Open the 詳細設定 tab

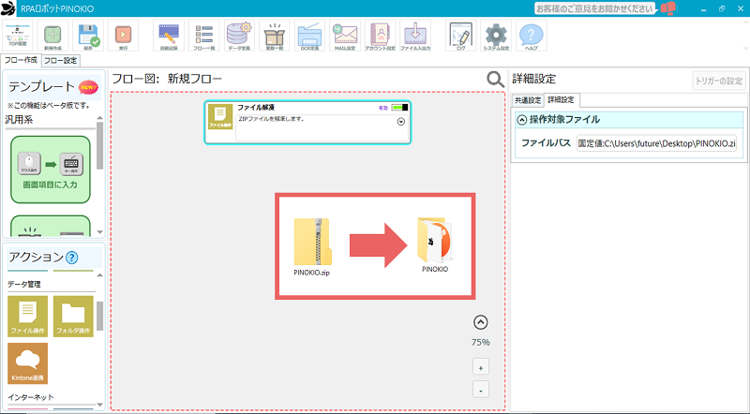pos(561,99)
